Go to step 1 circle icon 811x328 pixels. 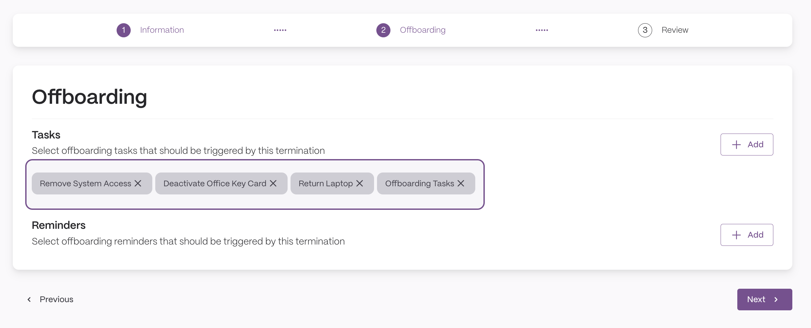pyautogui.click(x=123, y=30)
